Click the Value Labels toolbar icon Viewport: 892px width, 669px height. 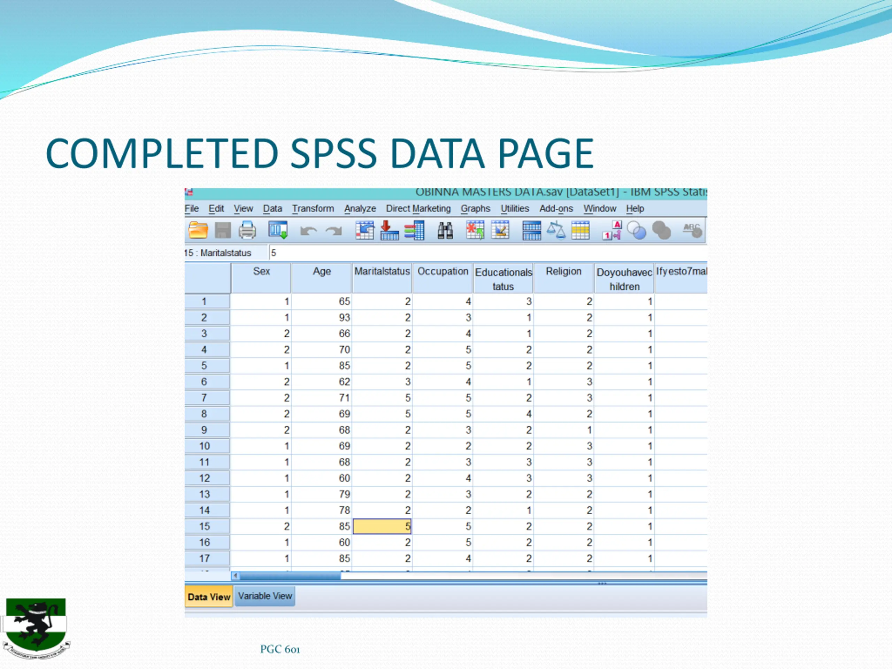tap(612, 231)
